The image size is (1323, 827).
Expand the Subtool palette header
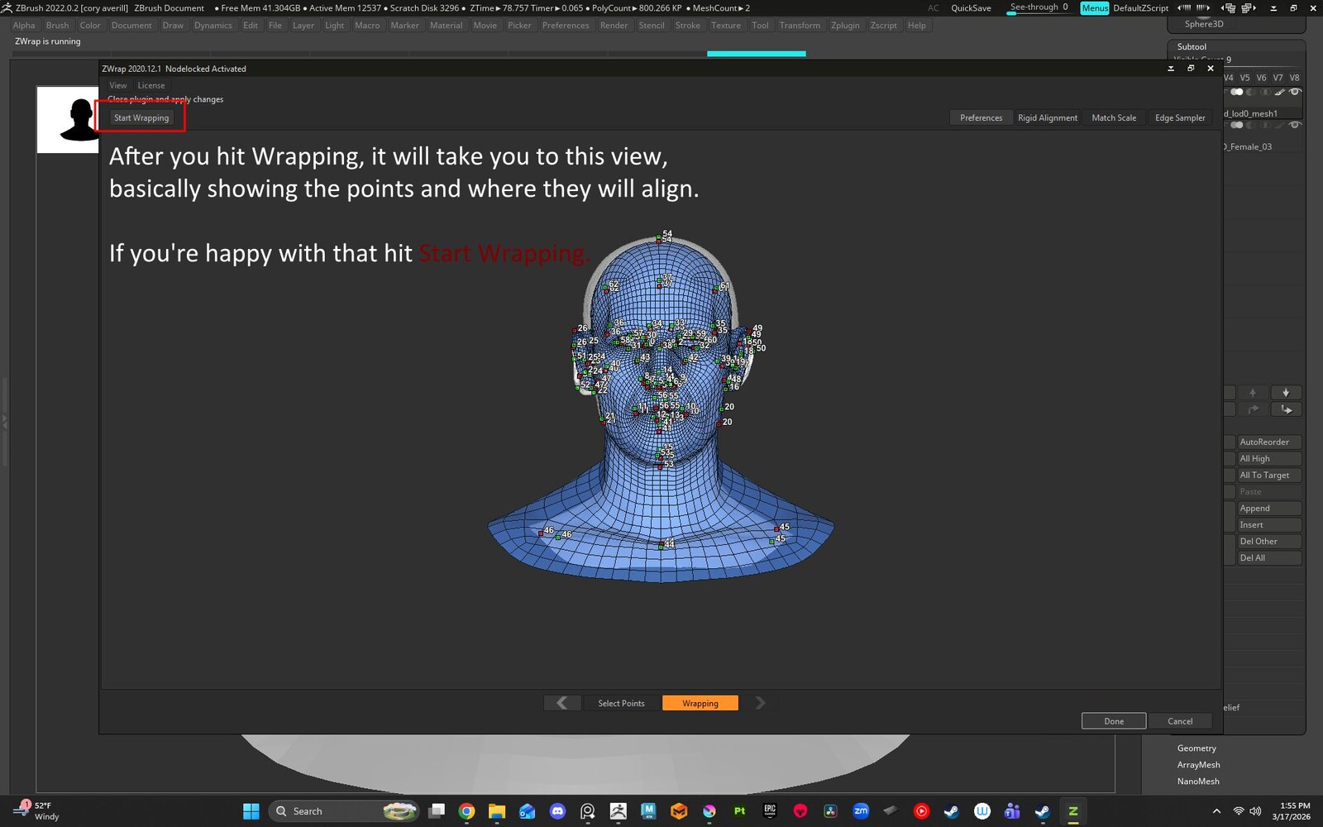(1192, 47)
